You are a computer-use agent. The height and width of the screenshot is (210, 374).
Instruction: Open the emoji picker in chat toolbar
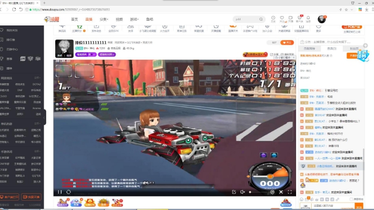coord(301,199)
